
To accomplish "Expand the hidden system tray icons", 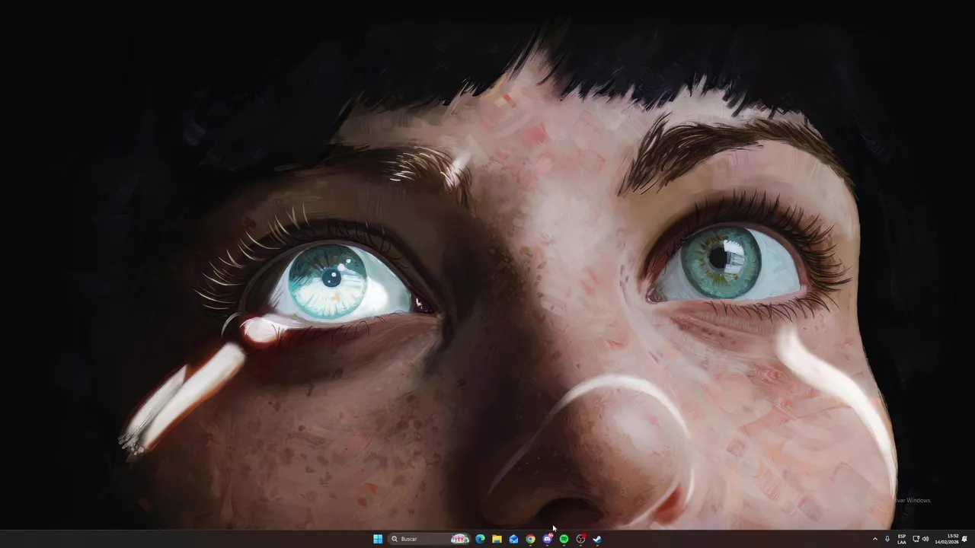I will point(875,539).
